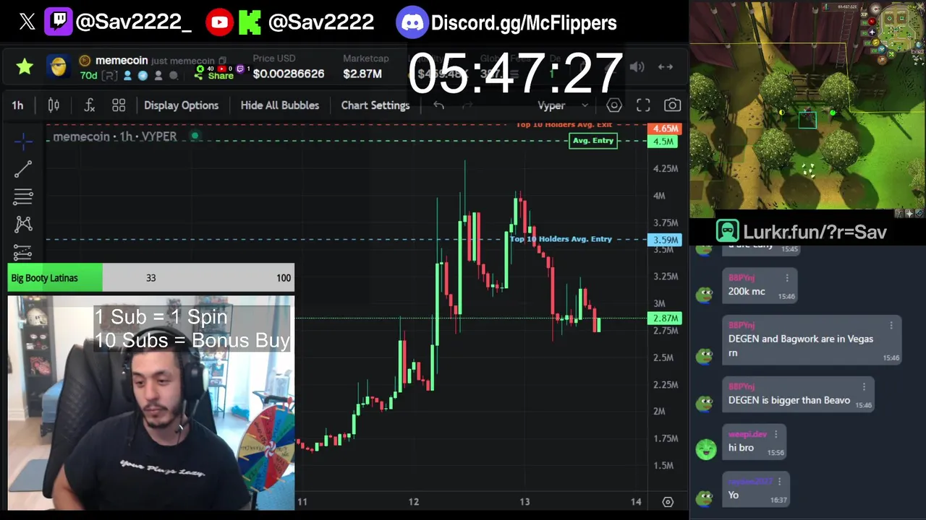Click the Twitch logo icon
Screen dimensions: 926x520
point(58,22)
